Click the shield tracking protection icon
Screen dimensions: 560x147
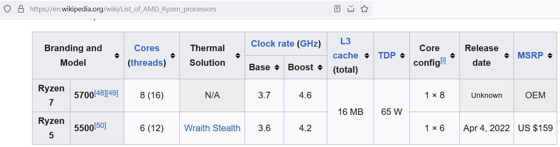[7, 9]
